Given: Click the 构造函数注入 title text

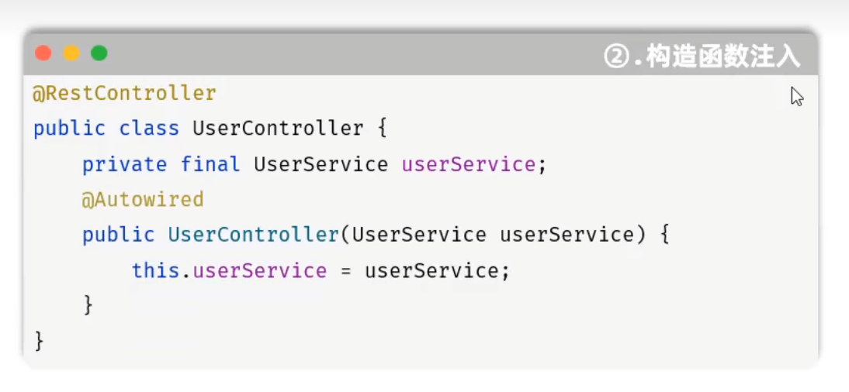Looking at the screenshot, I should [x=723, y=57].
